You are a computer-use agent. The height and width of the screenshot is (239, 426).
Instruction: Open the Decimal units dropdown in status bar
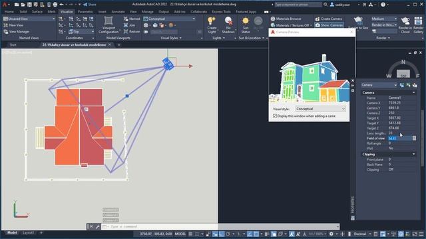click(x=362, y=234)
